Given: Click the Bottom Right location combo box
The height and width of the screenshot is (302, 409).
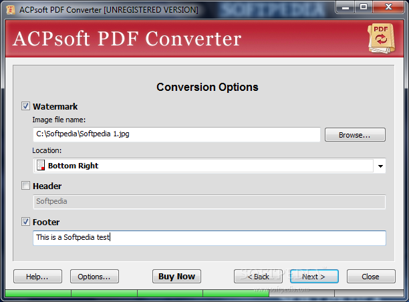Looking at the screenshot, I should [209, 166].
